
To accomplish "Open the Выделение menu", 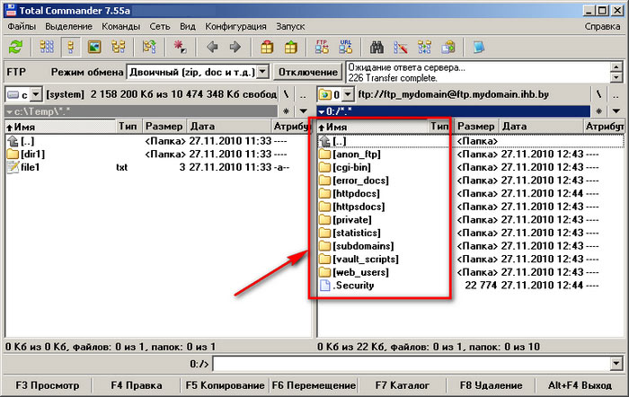I will (68, 26).
